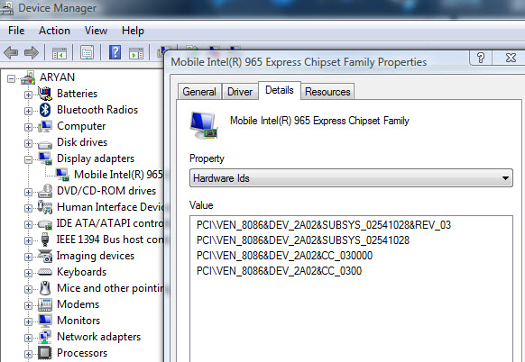
Task: Select hardware ID ending in CC_0300
Action: (279, 271)
